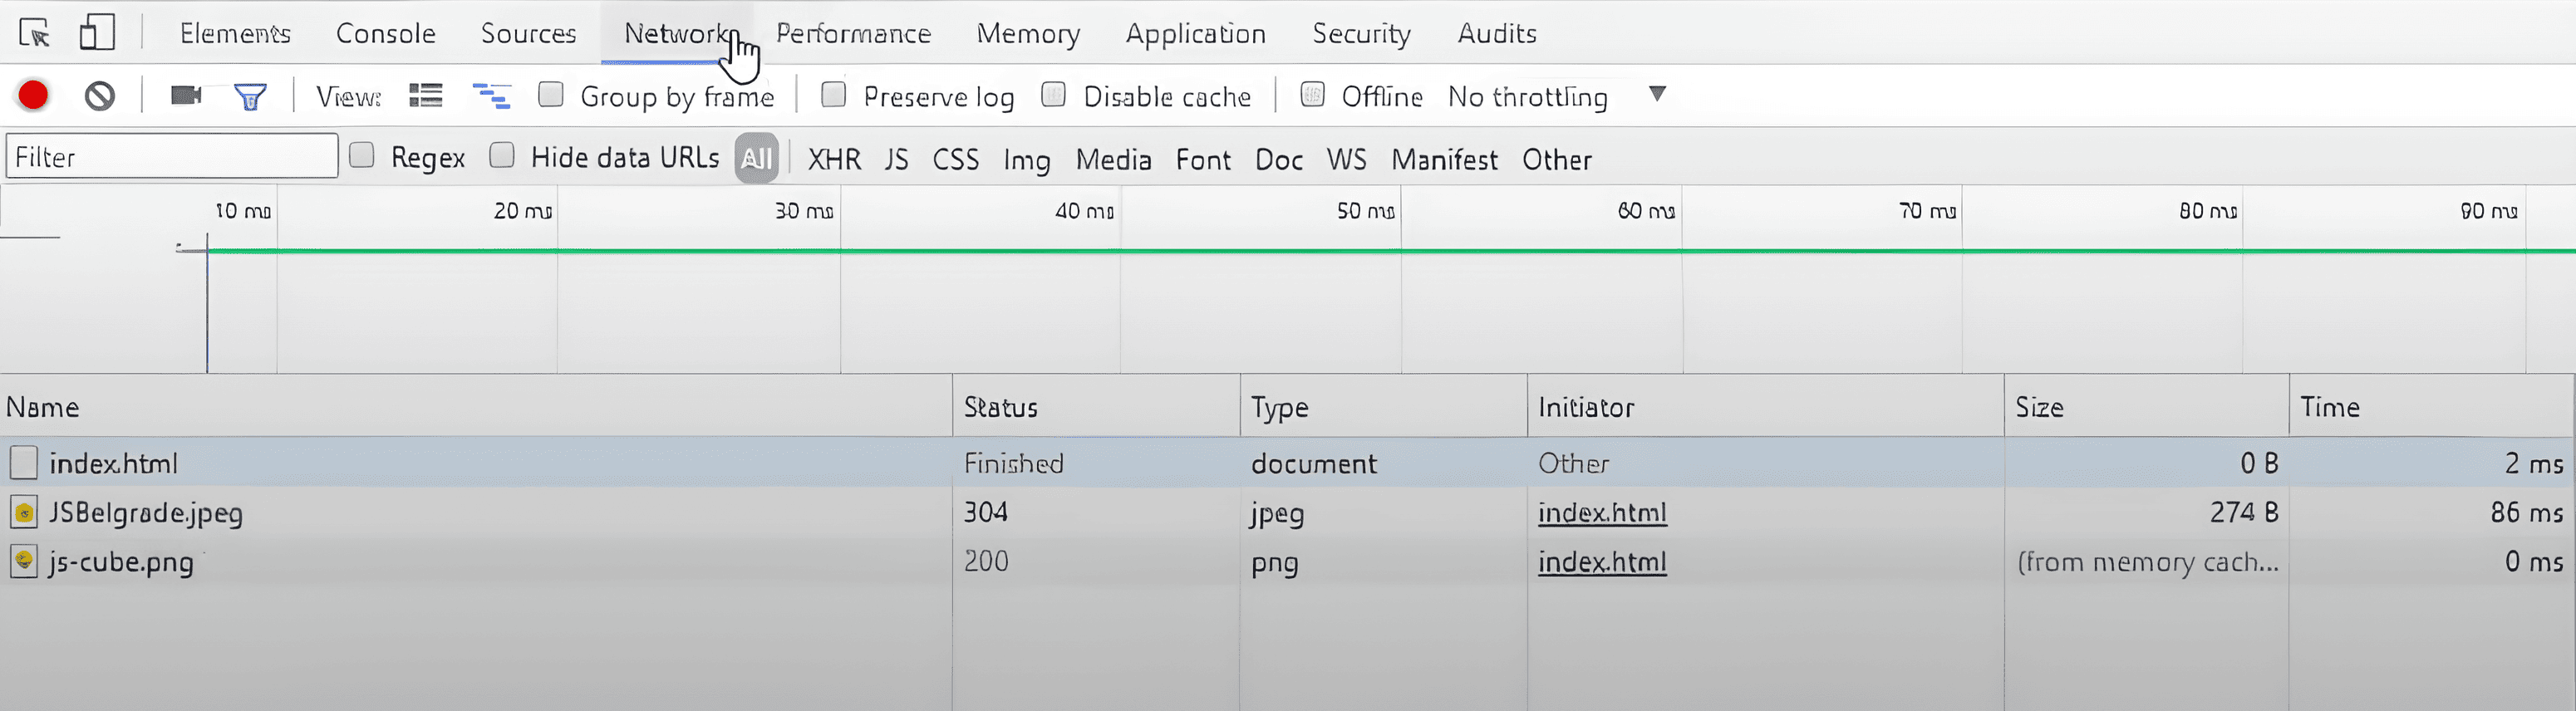
Task: Click index.html initiator link for JSBelgrade.jpeg
Action: click(1601, 512)
